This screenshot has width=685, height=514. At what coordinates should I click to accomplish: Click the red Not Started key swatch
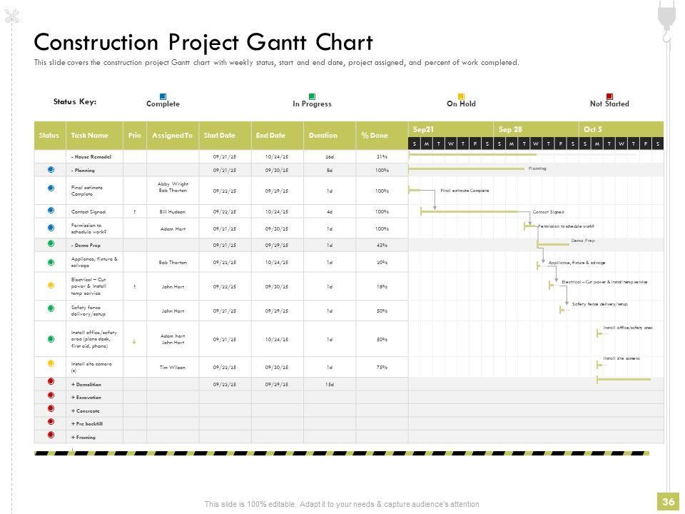coord(609,96)
